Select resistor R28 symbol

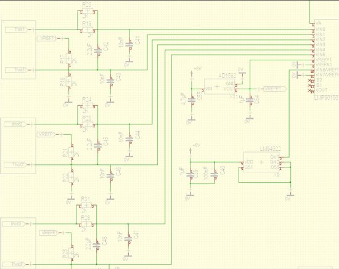pyautogui.click(x=86, y=224)
